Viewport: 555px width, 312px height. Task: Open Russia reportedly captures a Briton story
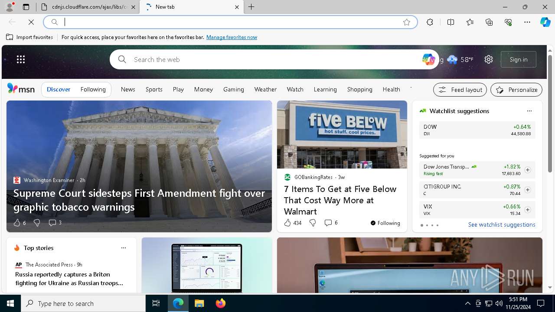click(69, 279)
